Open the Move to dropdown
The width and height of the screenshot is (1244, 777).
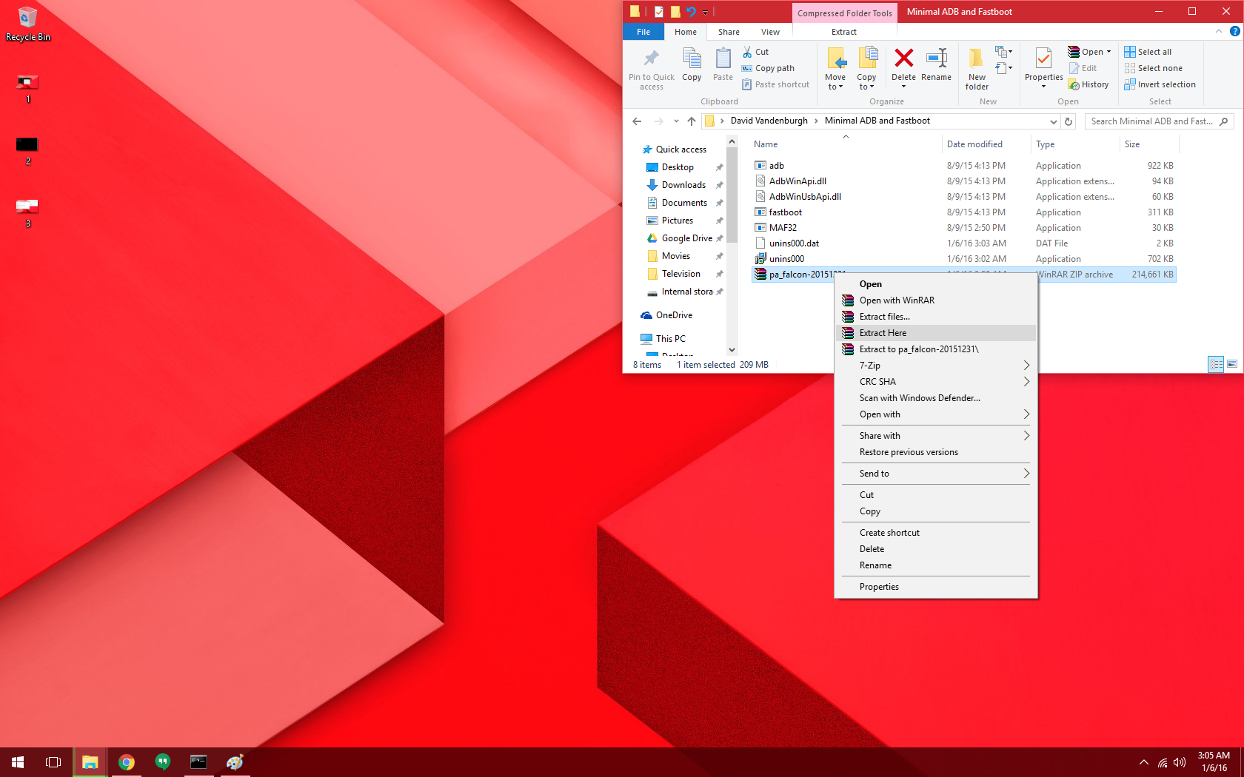click(835, 81)
